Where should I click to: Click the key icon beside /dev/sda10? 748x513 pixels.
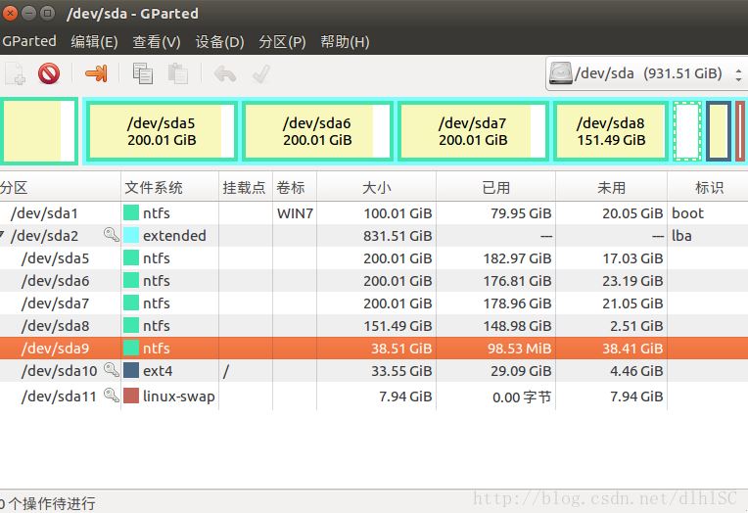click(x=112, y=370)
